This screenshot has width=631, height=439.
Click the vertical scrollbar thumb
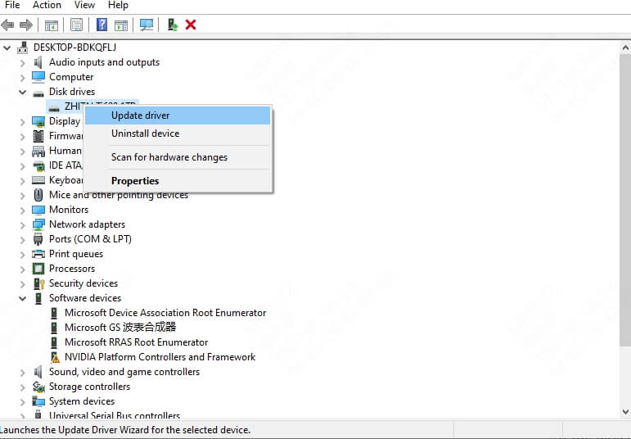point(625,200)
